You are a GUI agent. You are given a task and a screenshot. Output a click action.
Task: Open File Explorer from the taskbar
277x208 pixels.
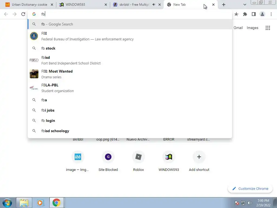pyautogui.click(x=24, y=203)
